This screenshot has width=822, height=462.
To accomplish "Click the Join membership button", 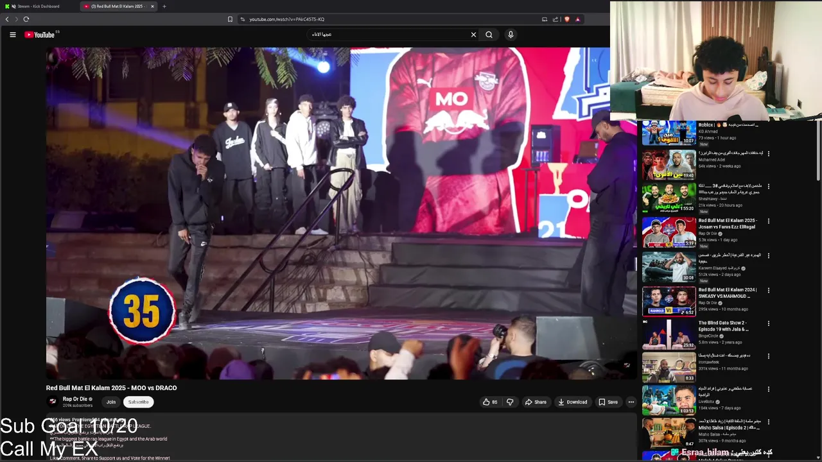I will 111,402.
